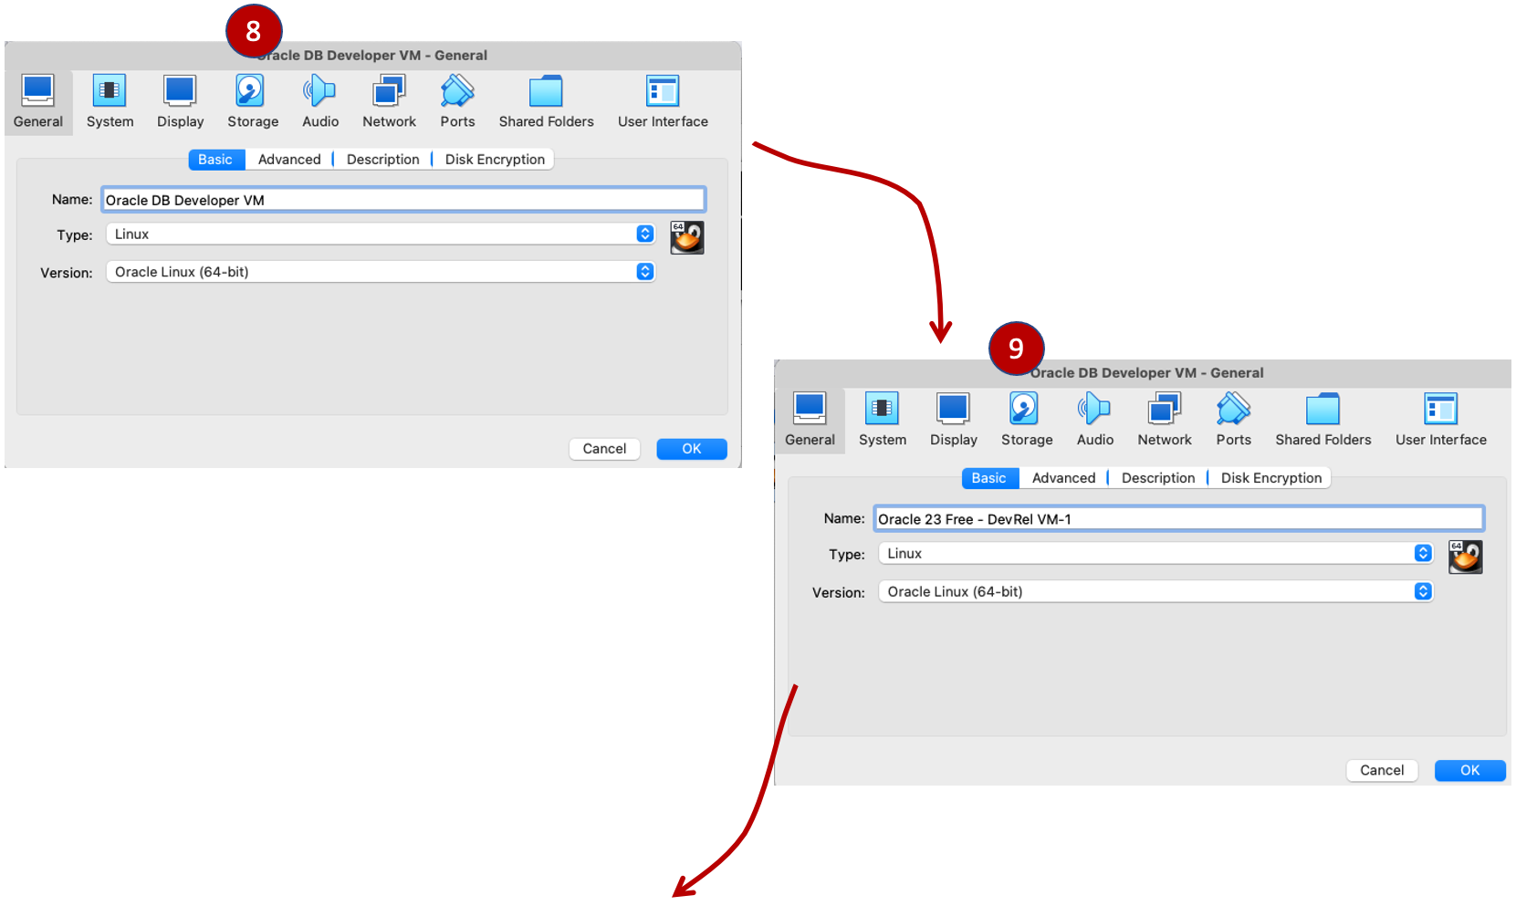Open Shared Folders settings for Oracle 23 Free VM

click(x=1323, y=419)
